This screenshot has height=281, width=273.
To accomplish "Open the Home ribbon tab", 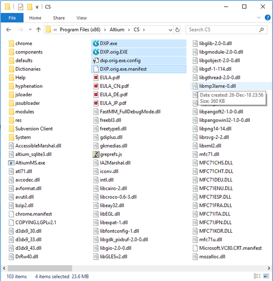I will click(x=35, y=18).
